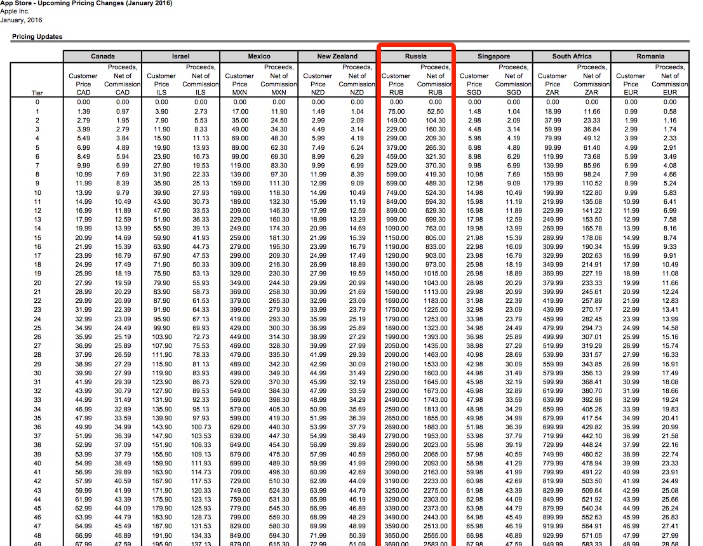This screenshot has width=703, height=546.
Task: Click Israel proceeds 100.73 in tier 36
Action: [201, 427]
